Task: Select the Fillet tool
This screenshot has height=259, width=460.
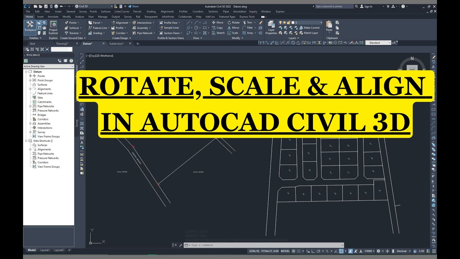Action: pos(248,28)
